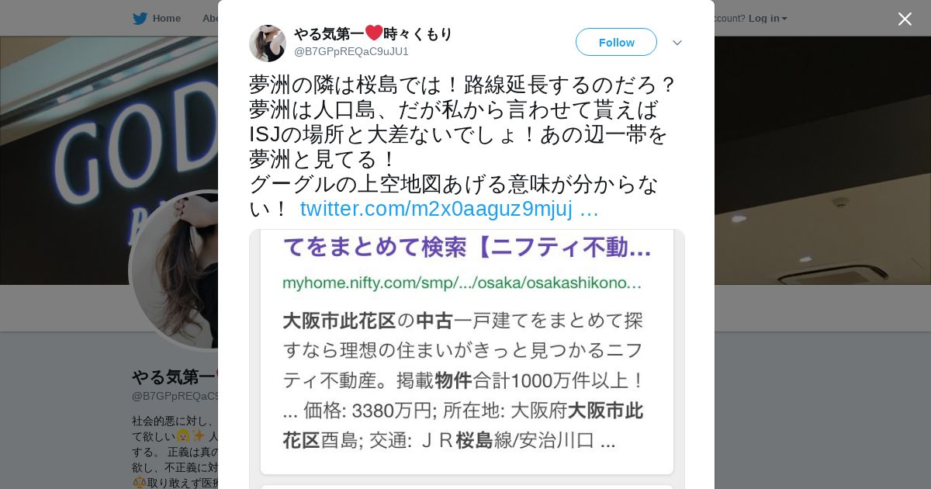Expand the tweet options chevron beside Follow
This screenshot has width=931, height=489.
[677, 43]
